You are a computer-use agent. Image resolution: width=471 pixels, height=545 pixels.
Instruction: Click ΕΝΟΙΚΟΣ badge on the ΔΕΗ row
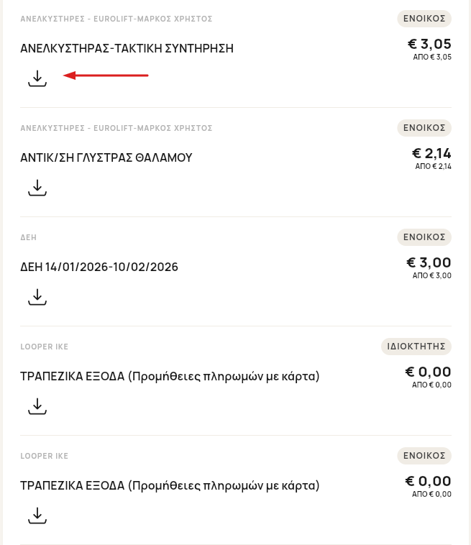pos(424,237)
